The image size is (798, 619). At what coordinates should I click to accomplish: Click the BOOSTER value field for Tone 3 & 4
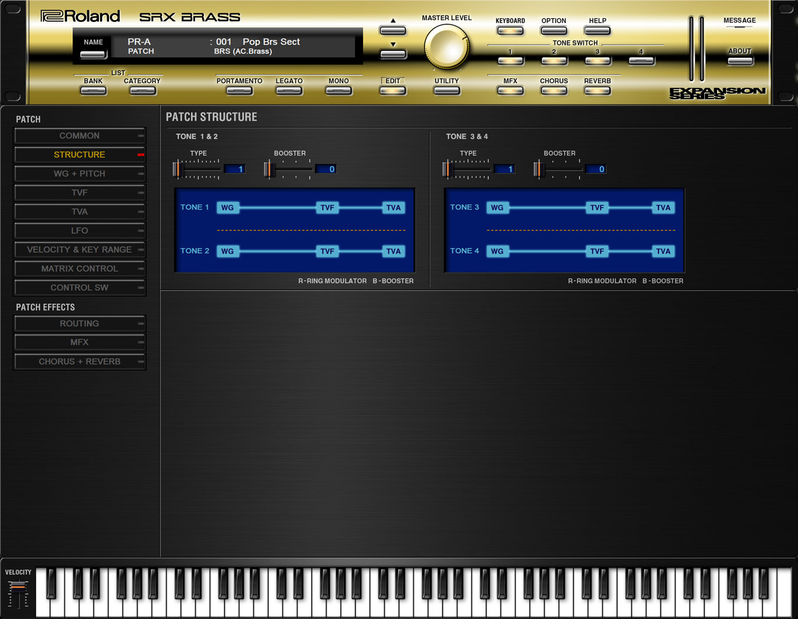pyautogui.click(x=596, y=169)
